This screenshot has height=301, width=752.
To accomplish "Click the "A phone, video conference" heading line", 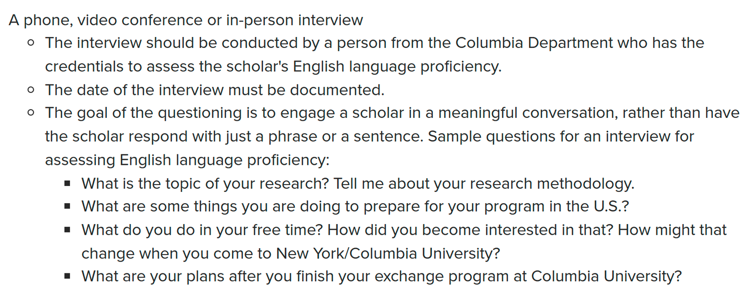I will point(186,20).
